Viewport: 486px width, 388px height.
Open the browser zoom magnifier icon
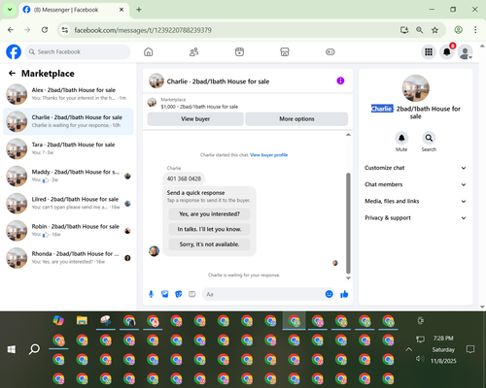pyautogui.click(x=420, y=30)
